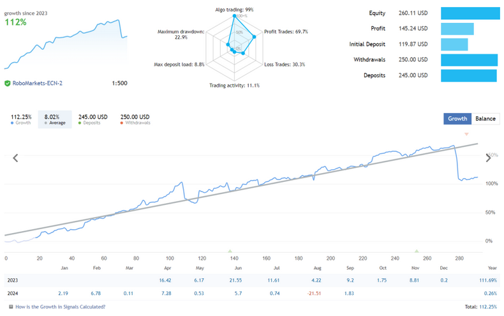Switch to the Balance tab

(x=485, y=119)
